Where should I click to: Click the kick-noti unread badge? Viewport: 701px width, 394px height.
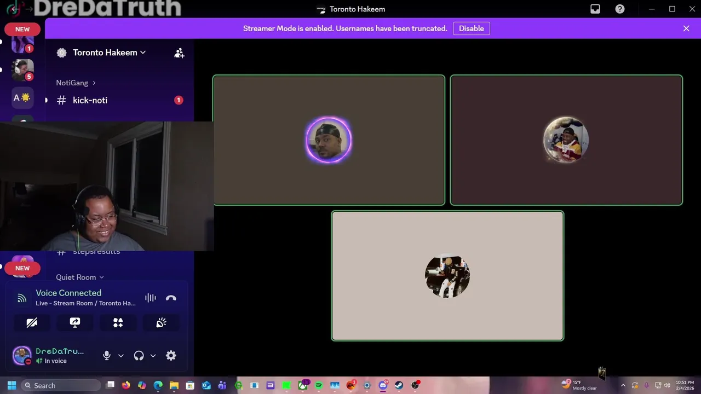pyautogui.click(x=179, y=100)
